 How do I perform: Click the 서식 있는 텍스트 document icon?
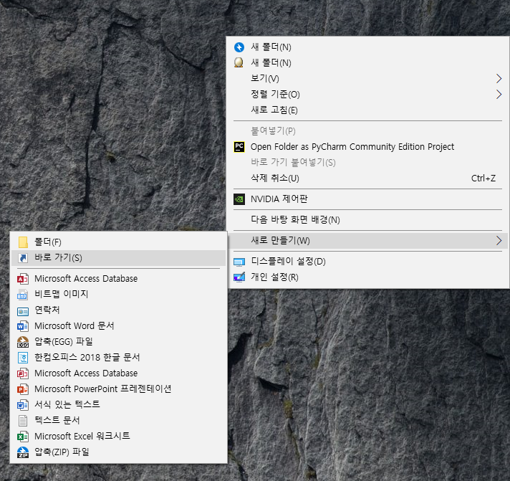23,405
